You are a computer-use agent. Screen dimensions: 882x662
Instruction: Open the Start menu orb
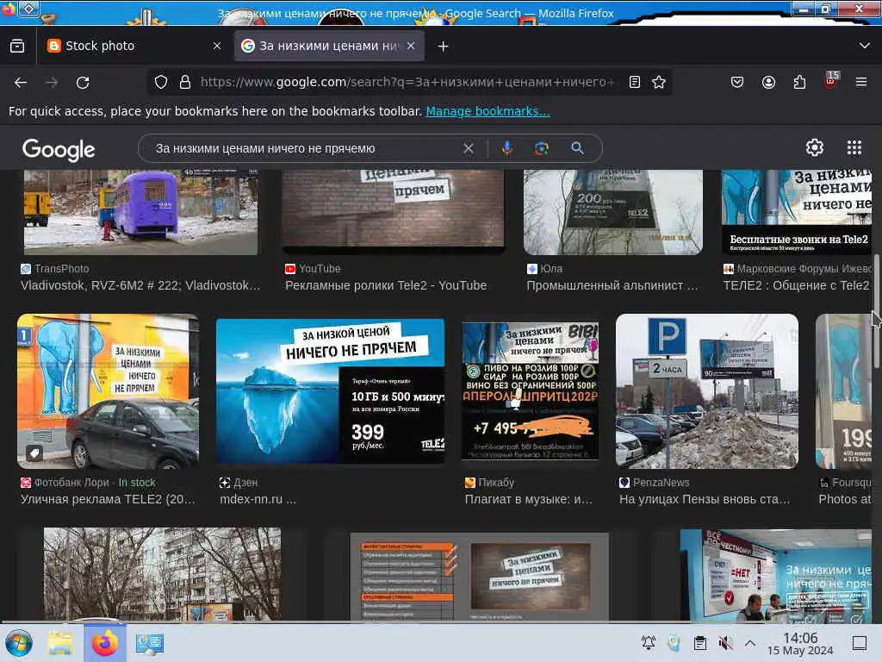coord(19,643)
